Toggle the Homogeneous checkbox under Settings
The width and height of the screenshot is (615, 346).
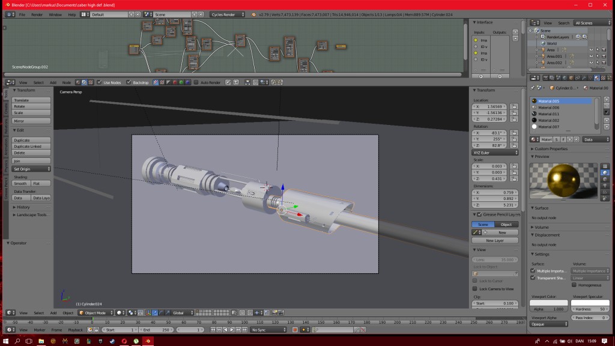(574, 284)
